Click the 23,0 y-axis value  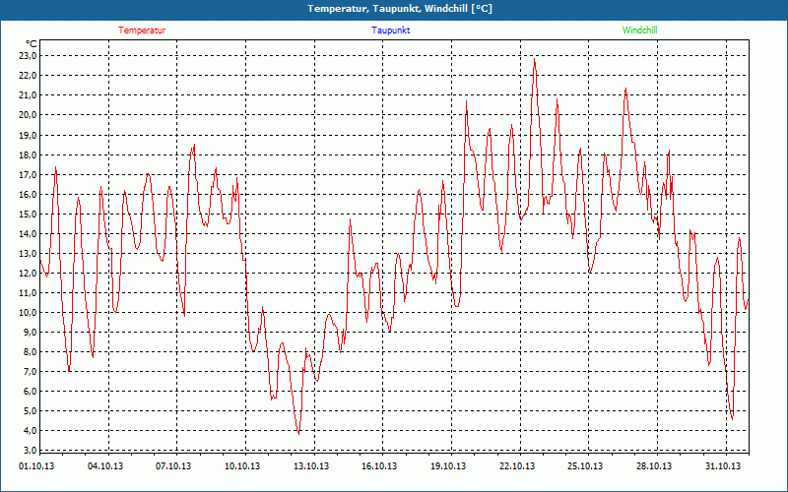pyautogui.click(x=29, y=56)
